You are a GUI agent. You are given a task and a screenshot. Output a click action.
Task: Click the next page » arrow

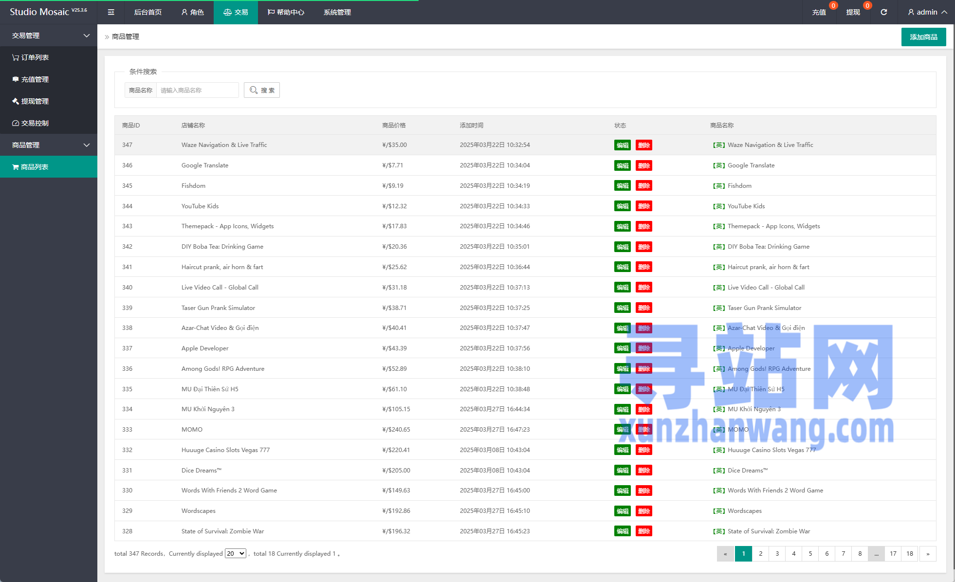(928, 554)
